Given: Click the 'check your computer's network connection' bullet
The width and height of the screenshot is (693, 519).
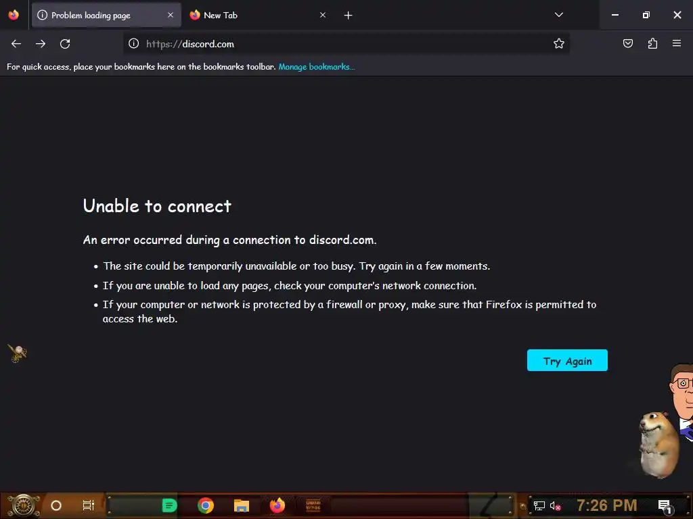Looking at the screenshot, I should pyautogui.click(x=290, y=286).
